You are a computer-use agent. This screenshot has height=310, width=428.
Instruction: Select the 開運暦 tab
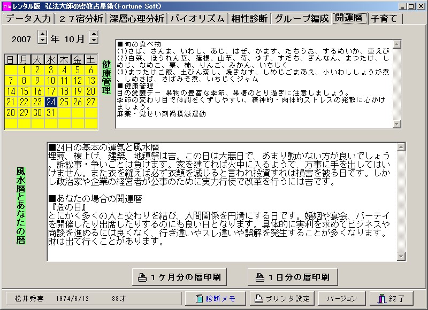[350, 18]
